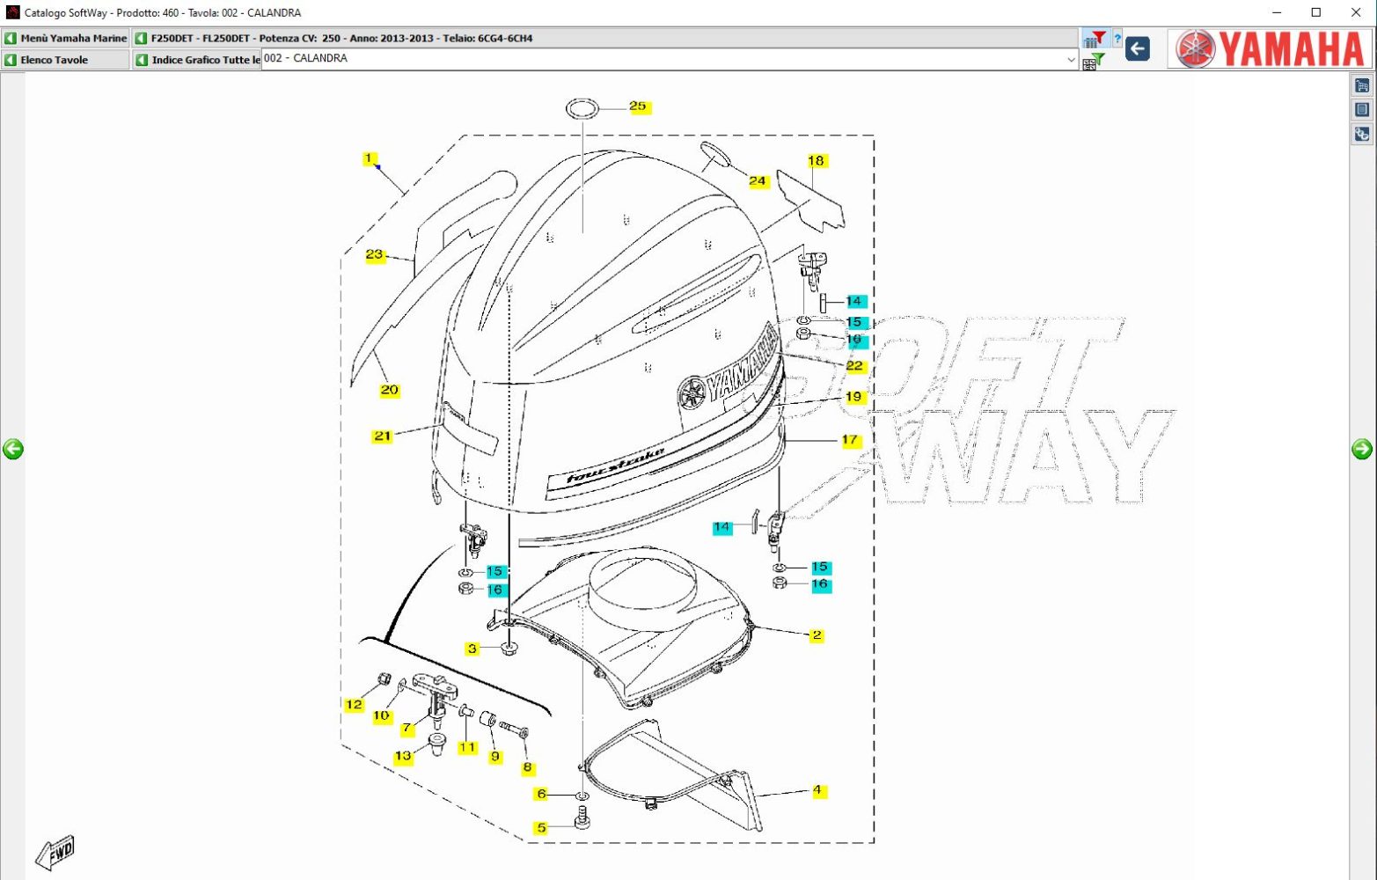1377x880 pixels.
Task: Open the shopping cart from the sidebar
Action: click(x=1362, y=85)
